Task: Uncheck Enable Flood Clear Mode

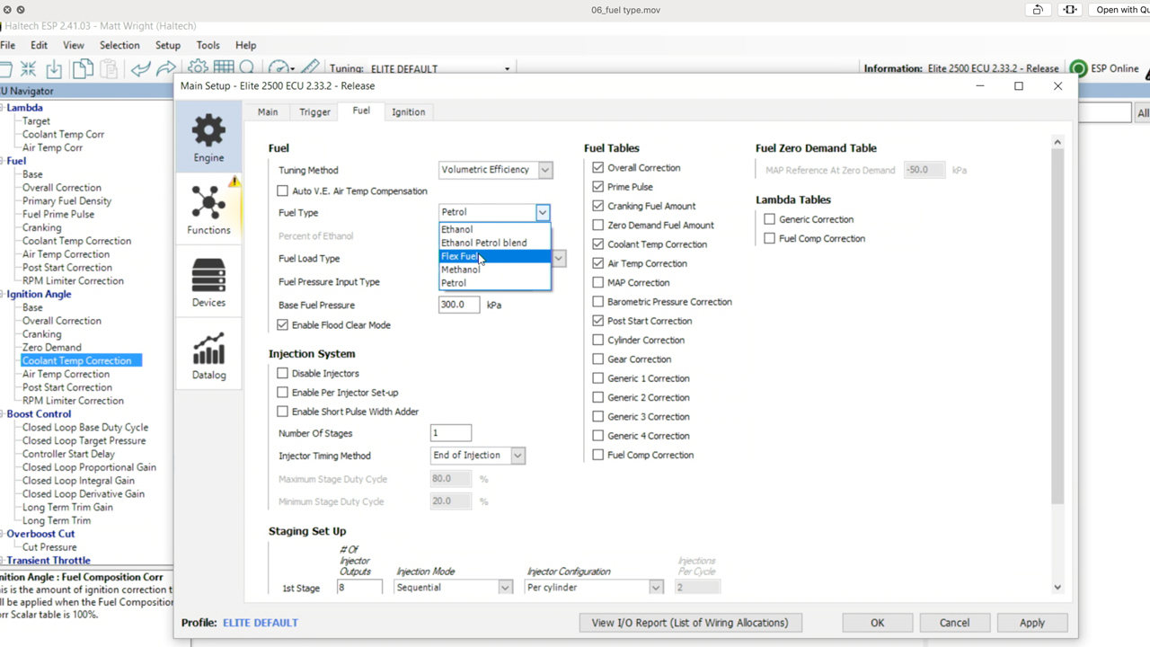Action: pos(283,325)
